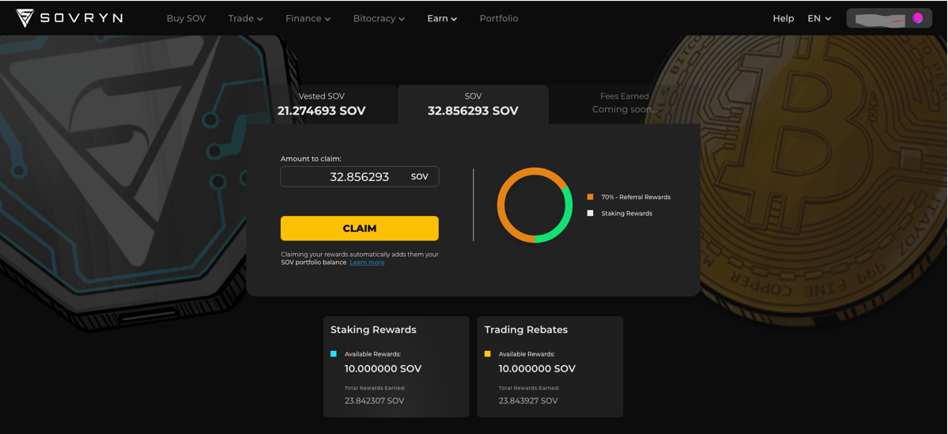
Task: Expand the Bitocracy dropdown menu
Action: click(x=379, y=19)
